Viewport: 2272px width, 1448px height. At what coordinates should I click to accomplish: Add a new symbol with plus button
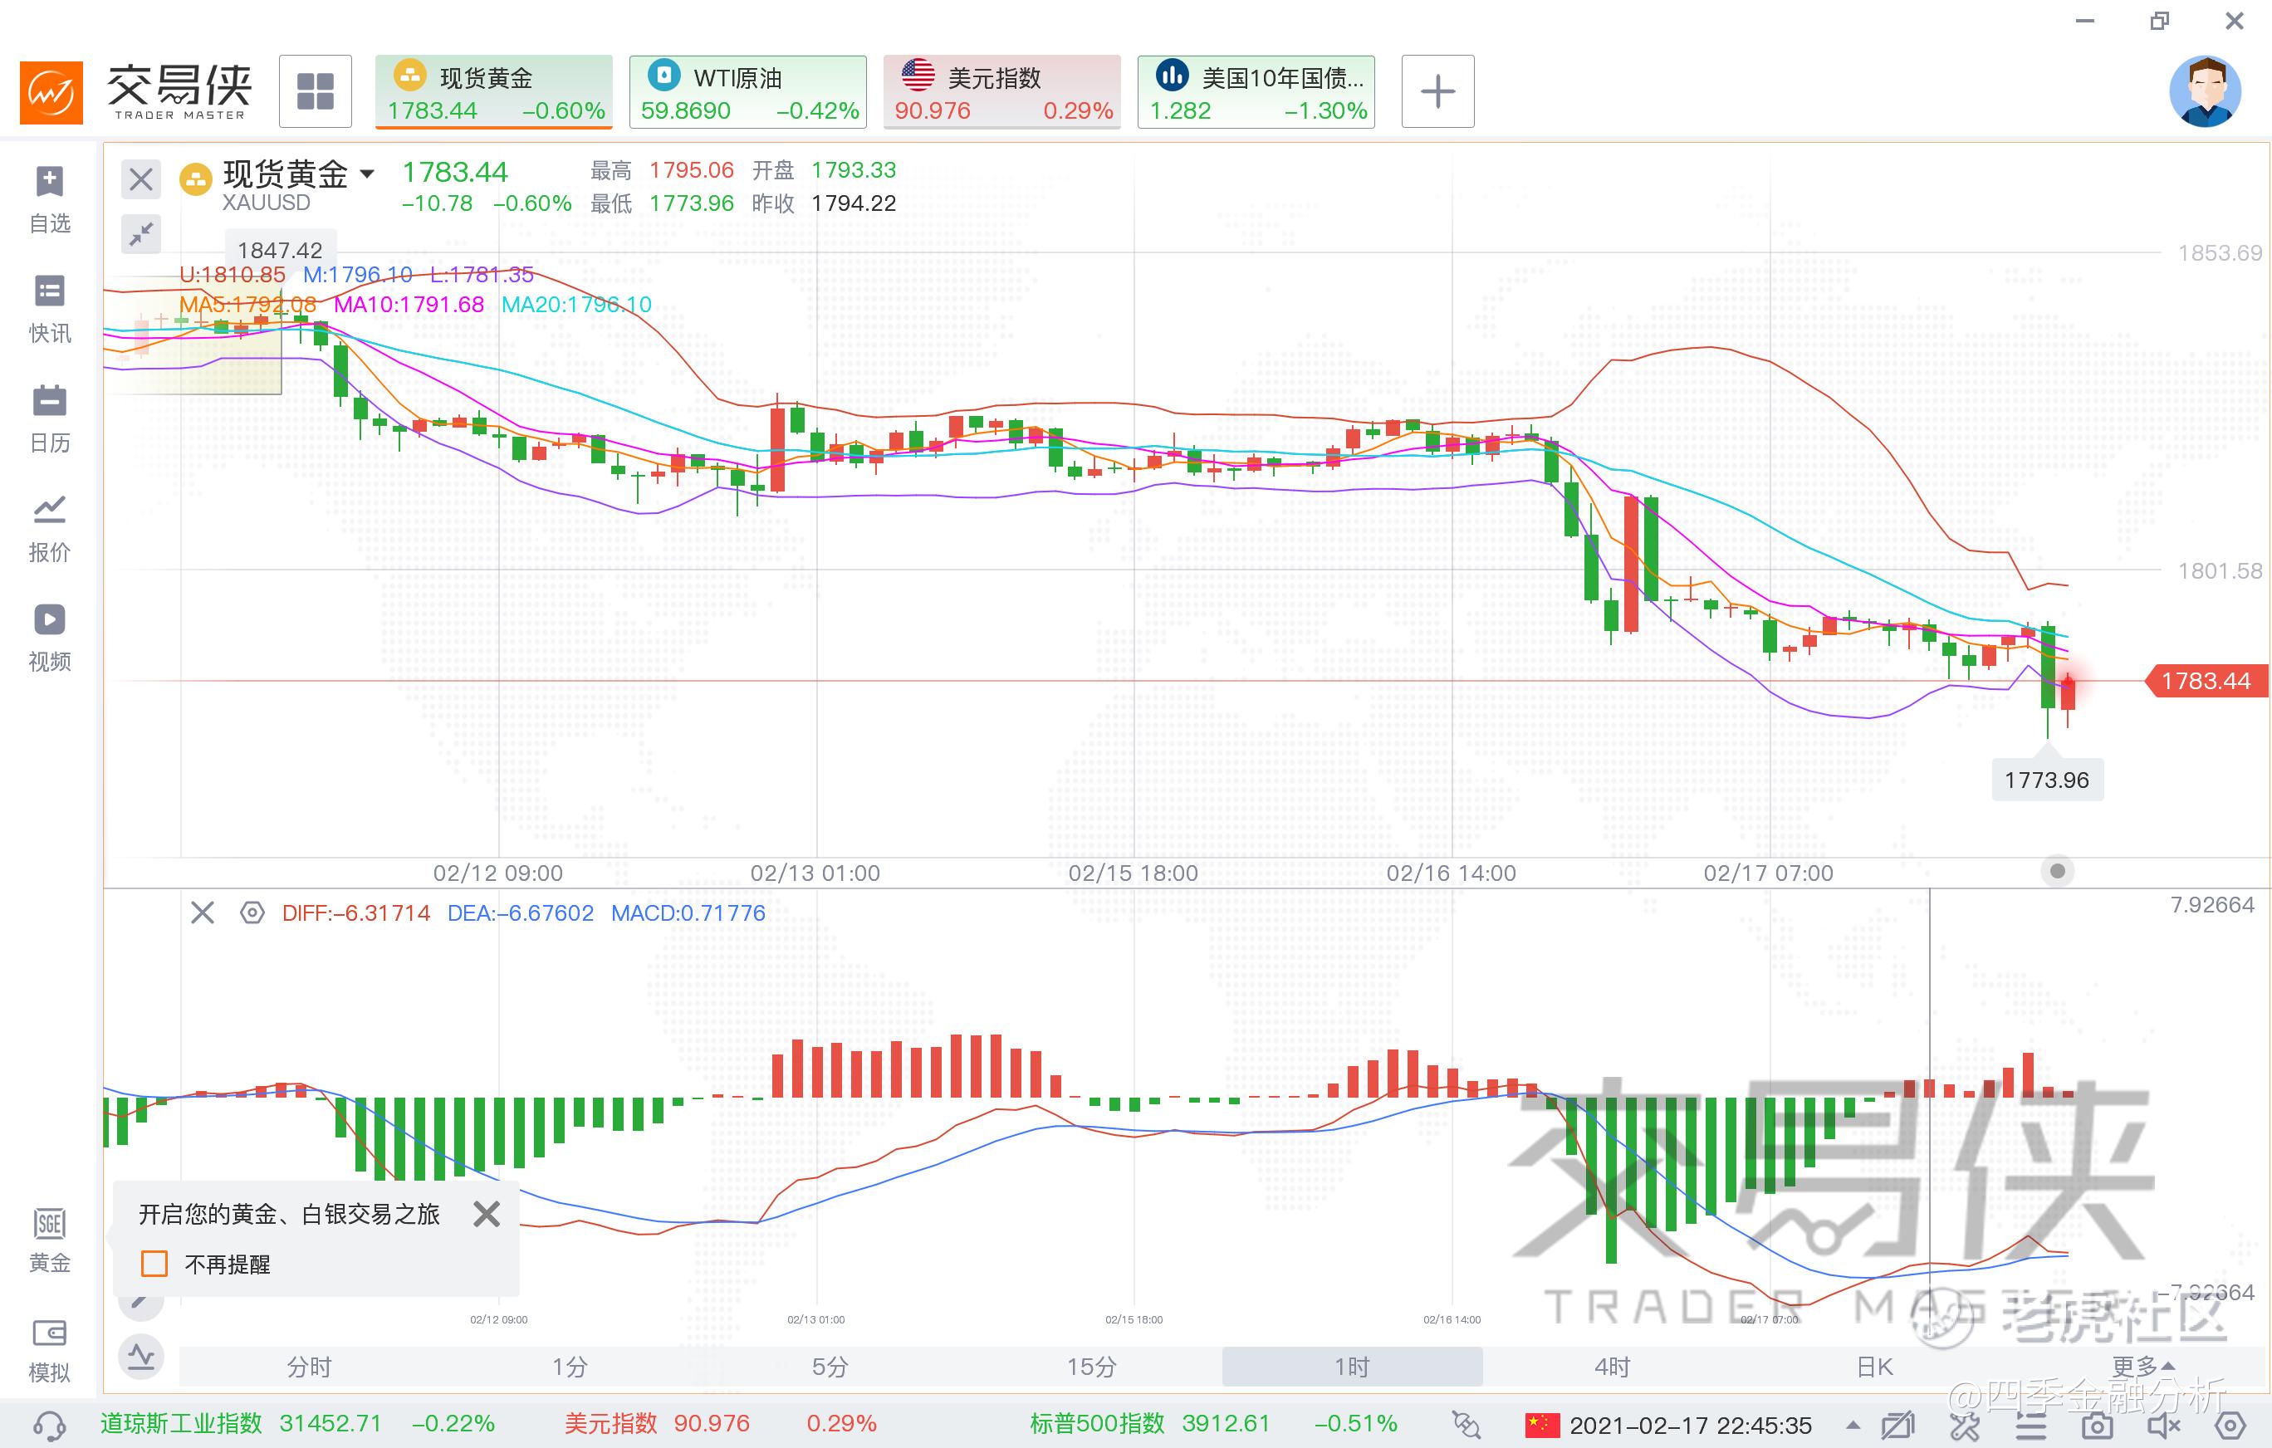pyautogui.click(x=1437, y=91)
